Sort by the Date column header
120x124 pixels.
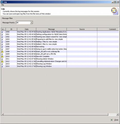coord(27,29)
